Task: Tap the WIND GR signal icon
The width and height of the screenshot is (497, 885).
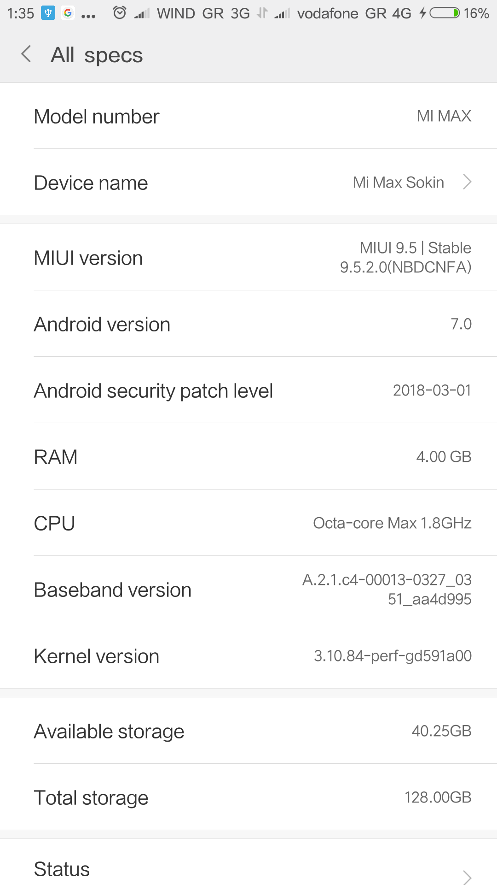Action: click(x=142, y=14)
